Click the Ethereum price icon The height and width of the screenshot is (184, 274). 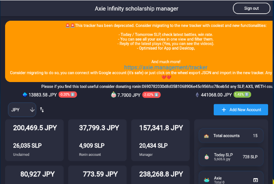click(196, 95)
